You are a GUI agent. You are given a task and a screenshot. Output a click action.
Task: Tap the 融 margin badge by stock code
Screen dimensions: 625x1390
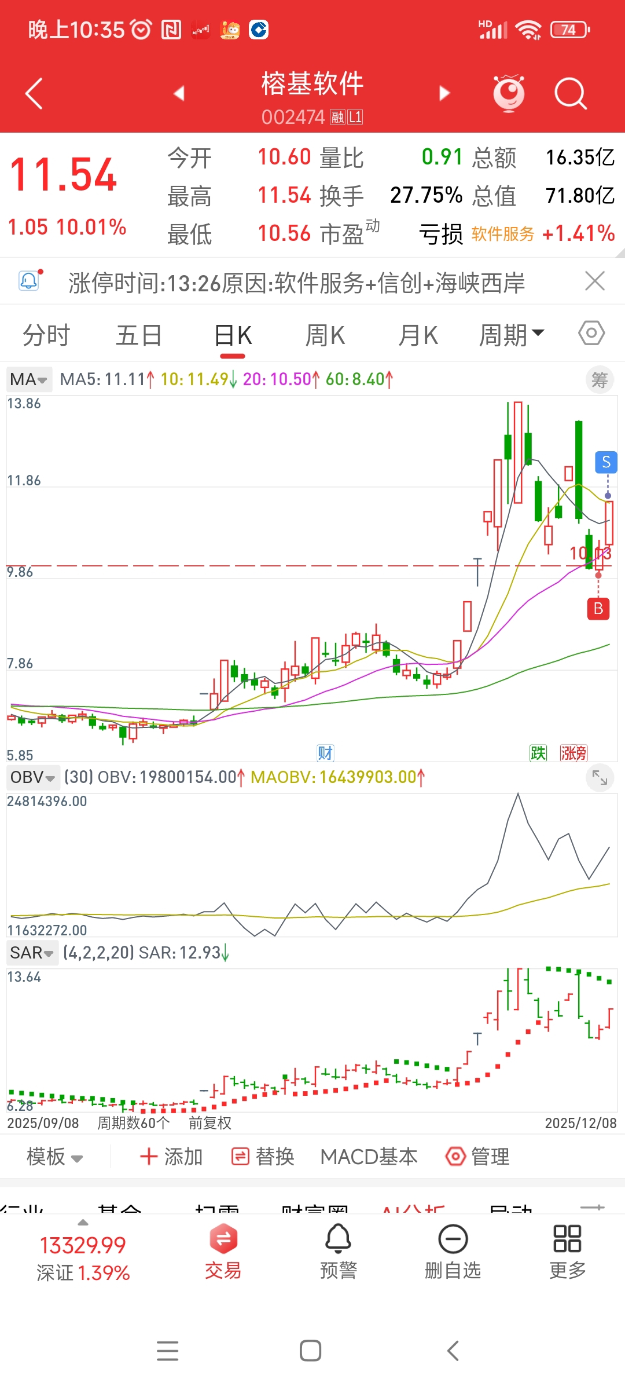tap(337, 118)
